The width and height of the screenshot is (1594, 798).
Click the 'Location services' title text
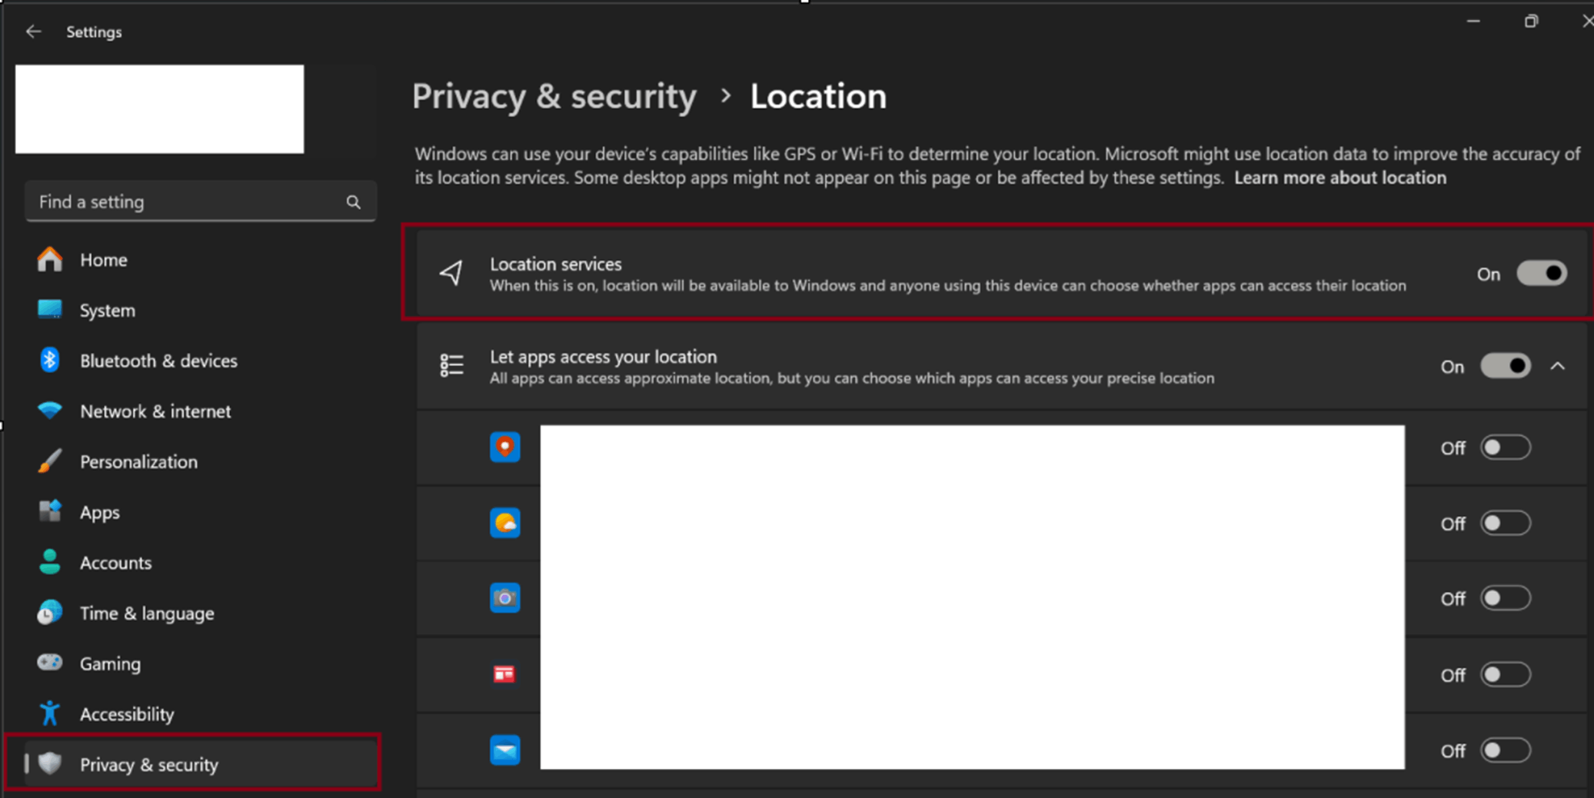(556, 264)
